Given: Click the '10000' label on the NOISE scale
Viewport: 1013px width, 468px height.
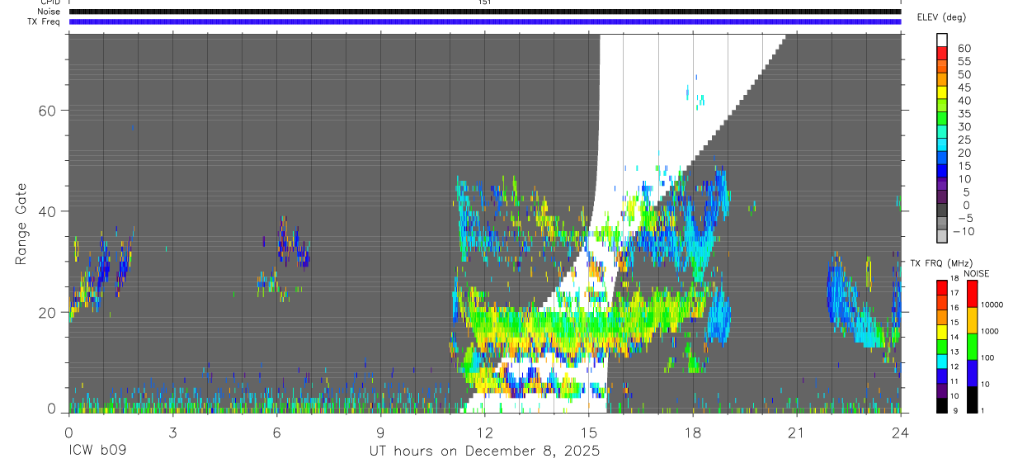Looking at the screenshot, I should [x=992, y=305].
